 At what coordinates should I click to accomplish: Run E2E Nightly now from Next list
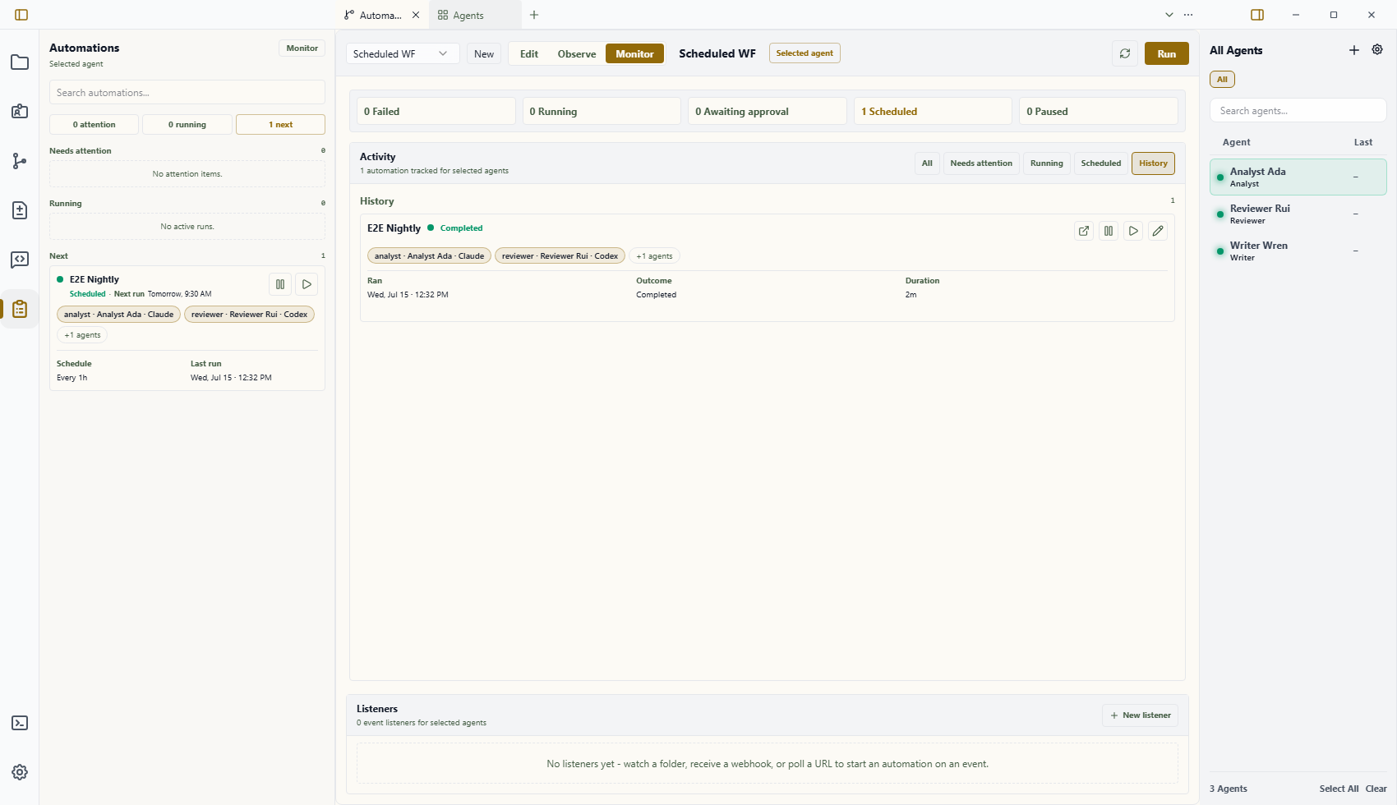[307, 284]
